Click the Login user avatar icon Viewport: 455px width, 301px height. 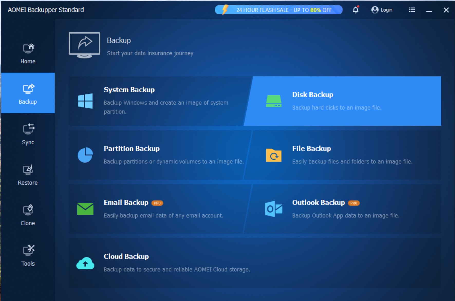coord(375,10)
